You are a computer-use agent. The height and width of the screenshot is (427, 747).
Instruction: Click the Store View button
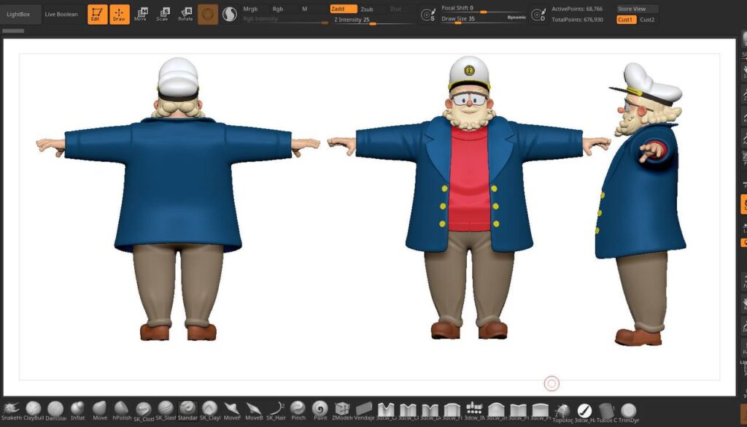pos(636,9)
